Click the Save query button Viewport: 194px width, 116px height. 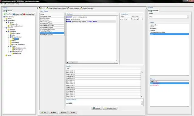click(x=63, y=112)
